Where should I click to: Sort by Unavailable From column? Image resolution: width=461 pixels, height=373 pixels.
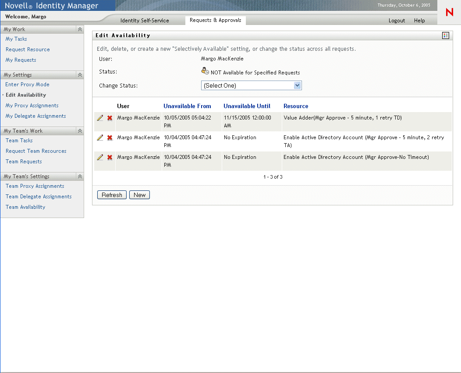187,106
